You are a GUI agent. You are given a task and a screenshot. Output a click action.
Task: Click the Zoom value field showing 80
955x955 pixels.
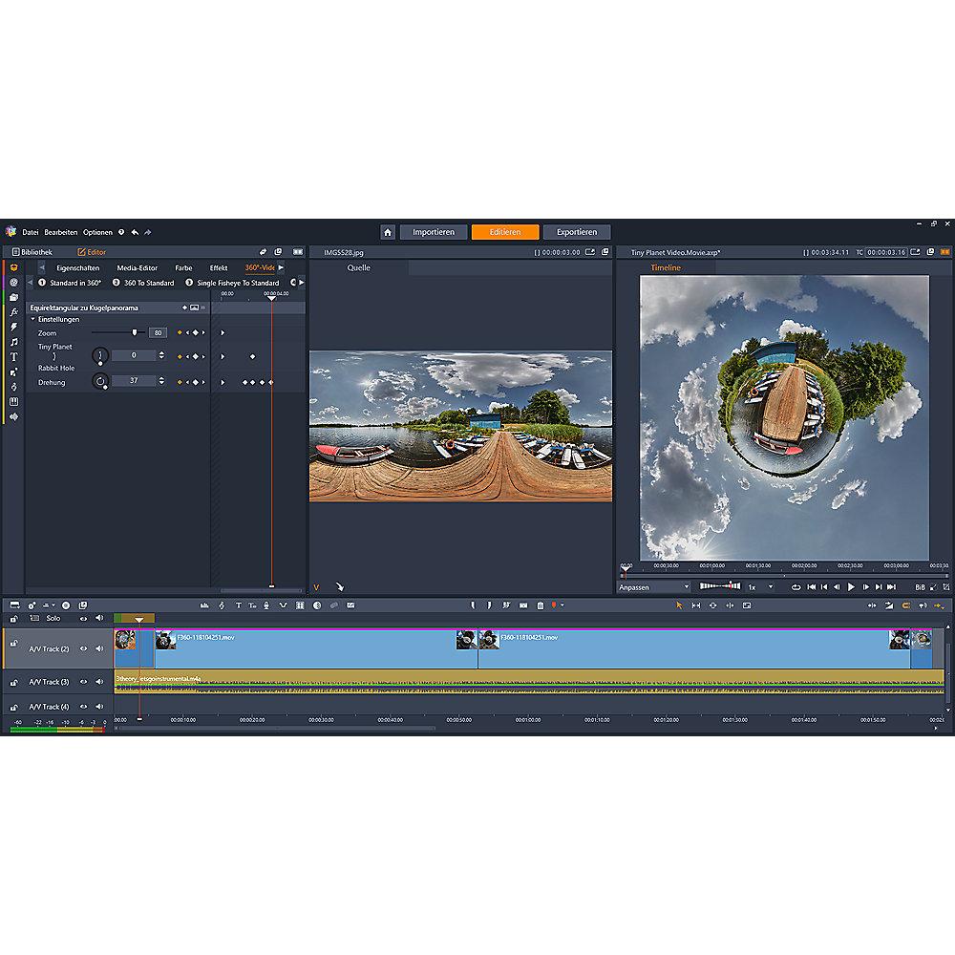click(158, 332)
